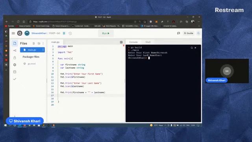
Task: Switch to the main.go editor tab
Action: [55, 42]
